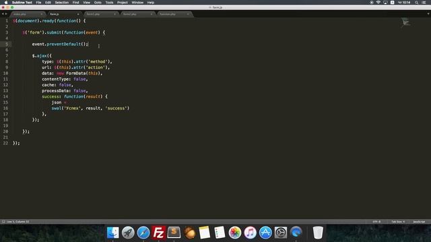Open the Project menu
This screenshot has height=242, width=431.
click(123, 3)
